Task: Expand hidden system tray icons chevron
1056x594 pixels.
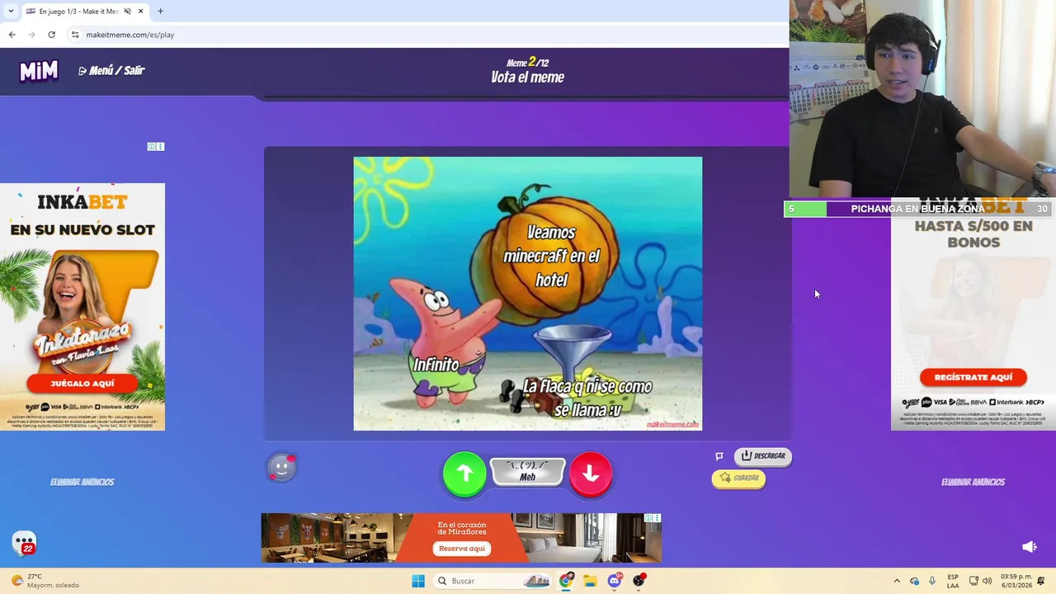Action: (x=897, y=581)
